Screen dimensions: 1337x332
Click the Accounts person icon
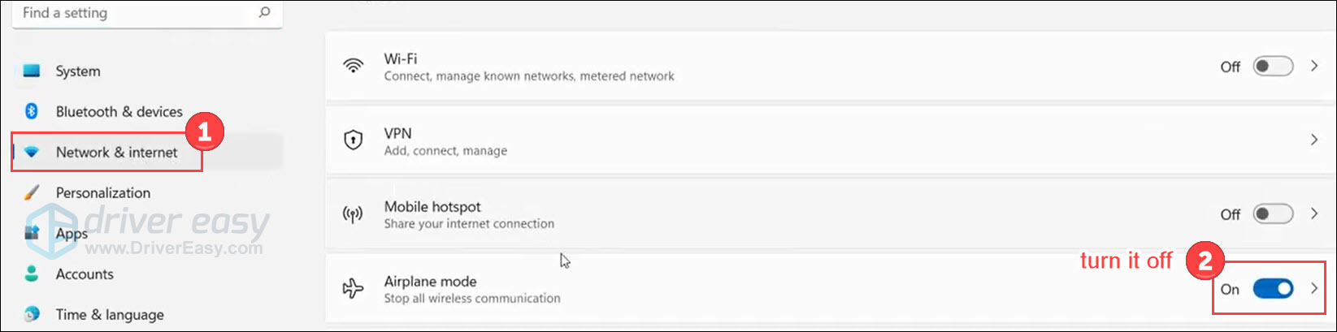click(x=32, y=274)
